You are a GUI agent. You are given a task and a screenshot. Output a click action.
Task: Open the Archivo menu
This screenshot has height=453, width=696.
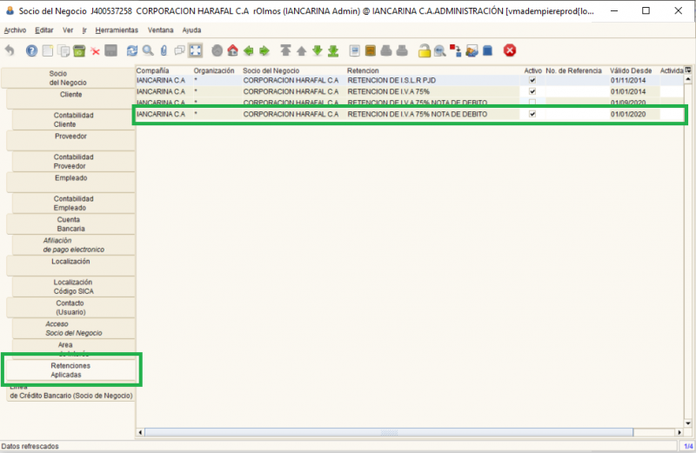pos(15,30)
